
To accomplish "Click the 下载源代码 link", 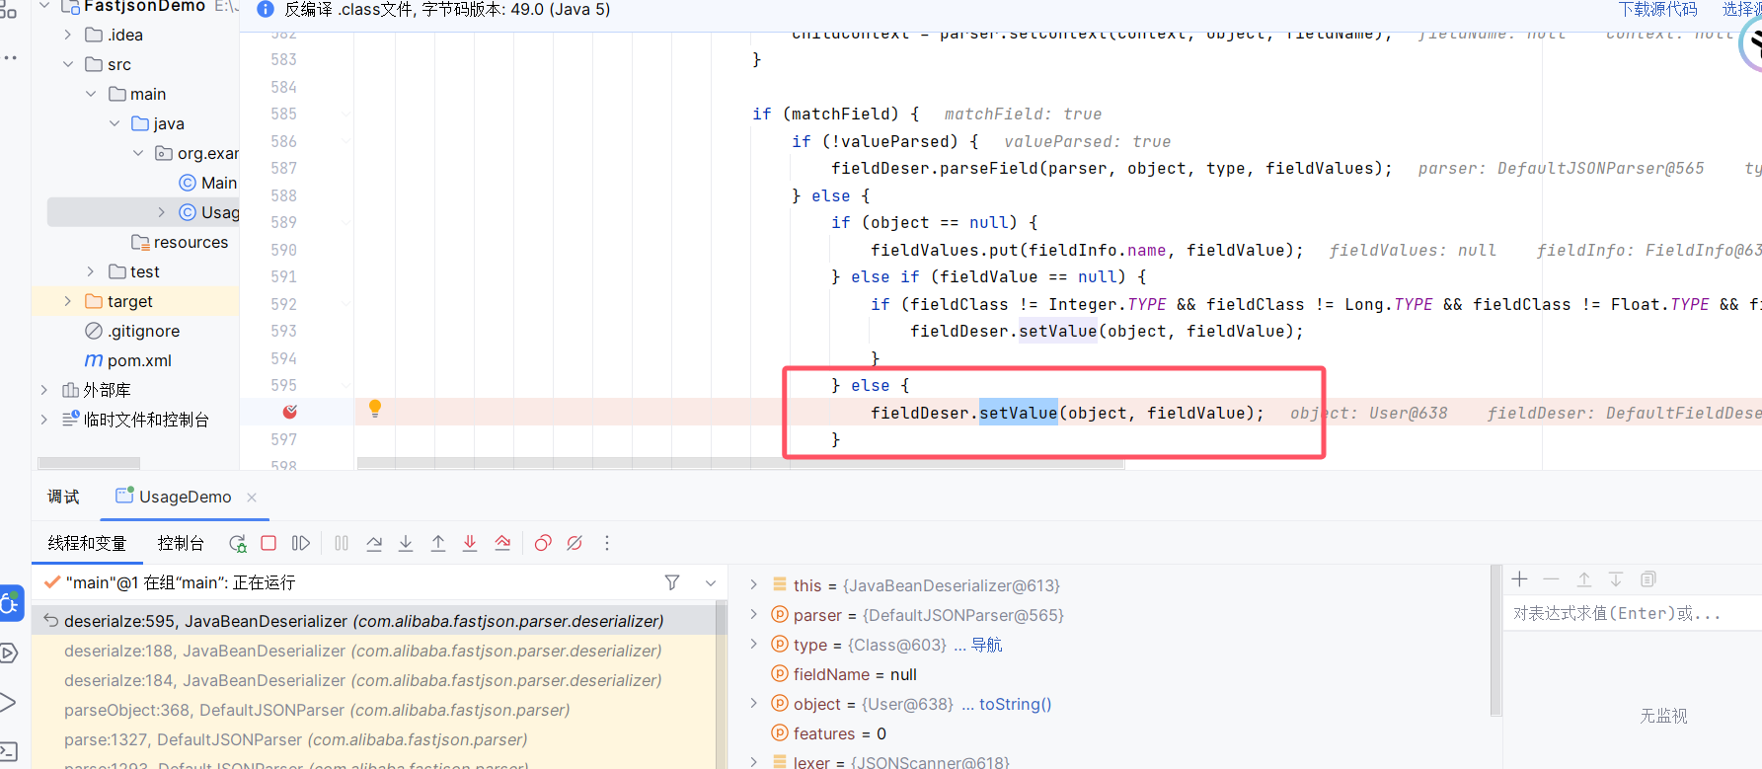I will (1658, 9).
